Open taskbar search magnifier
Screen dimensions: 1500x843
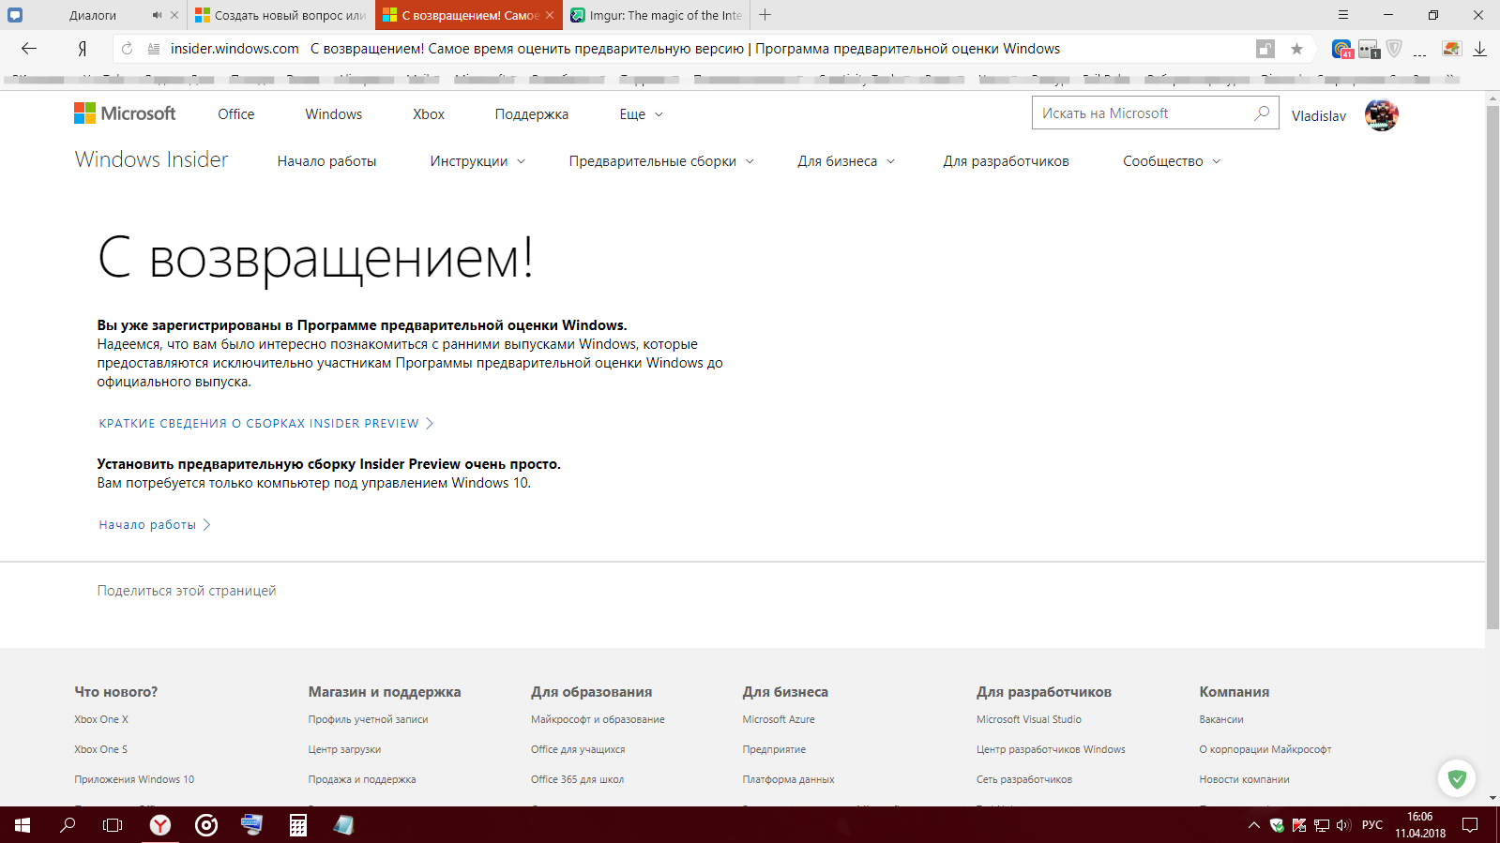pos(68,825)
